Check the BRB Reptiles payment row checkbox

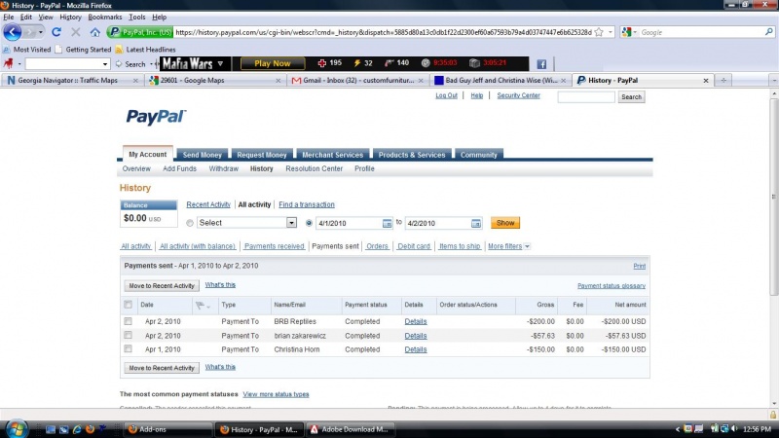click(129, 321)
